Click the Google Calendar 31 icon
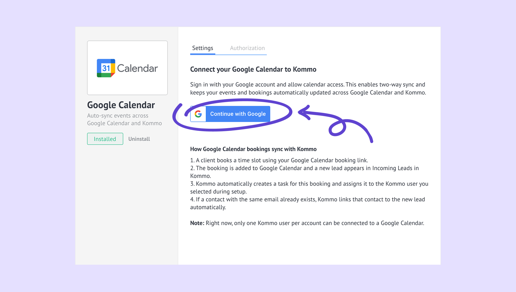Viewport: 516px width, 292px height. (x=106, y=68)
